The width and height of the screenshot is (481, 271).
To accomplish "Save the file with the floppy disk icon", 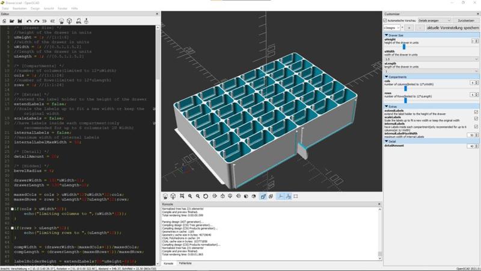I will [20, 21].
